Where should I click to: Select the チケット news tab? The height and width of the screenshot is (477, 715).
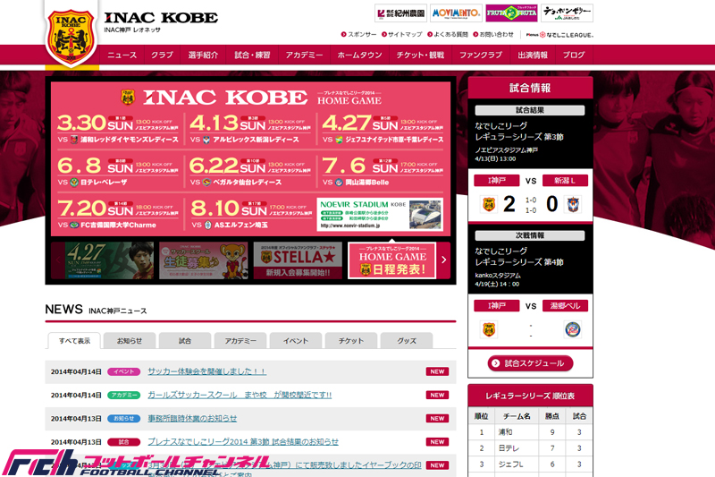pos(351,340)
